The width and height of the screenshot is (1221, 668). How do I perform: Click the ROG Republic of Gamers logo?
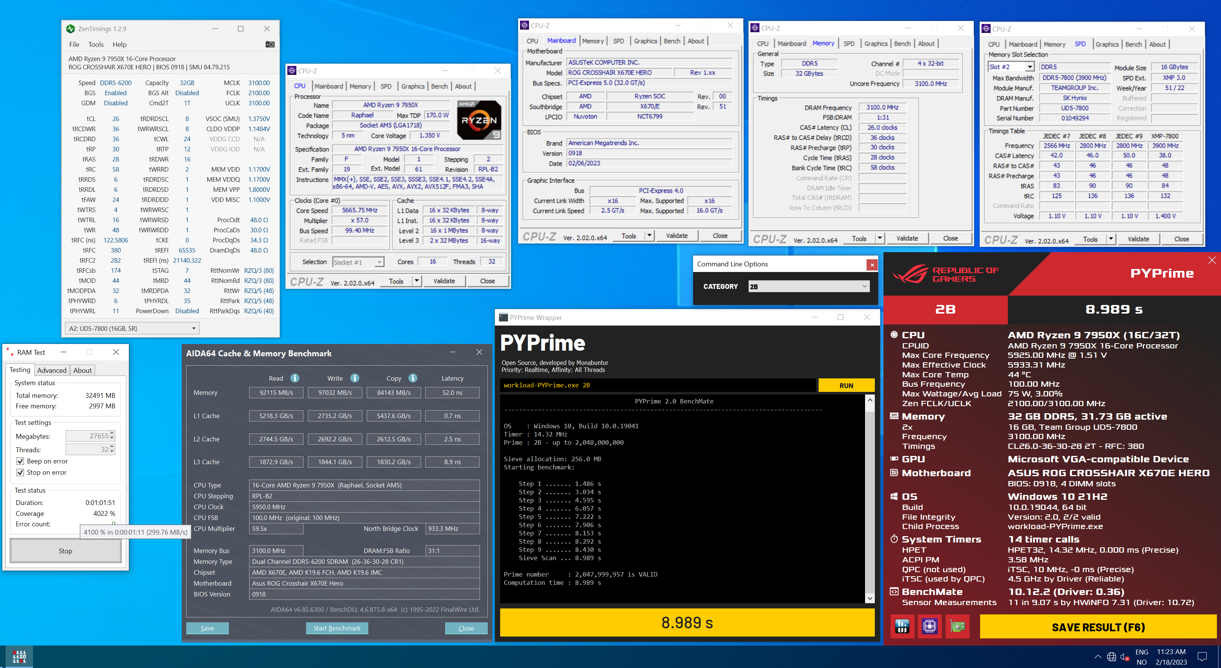pyautogui.click(x=945, y=274)
